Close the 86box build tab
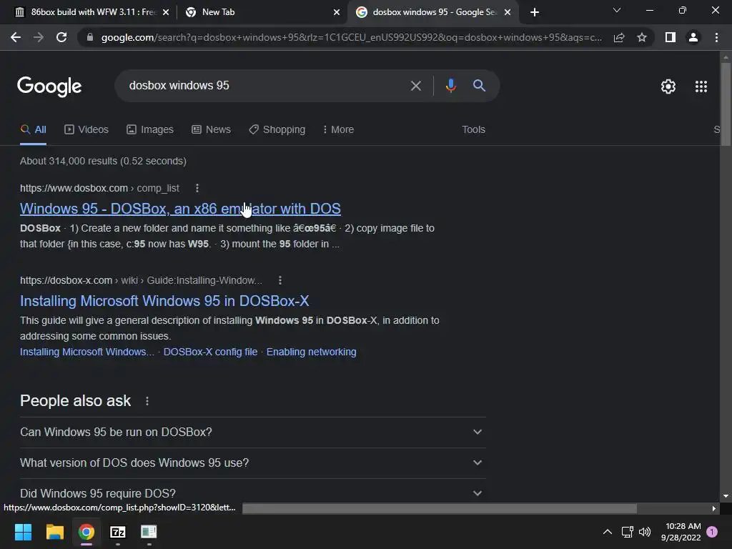 pos(166,12)
